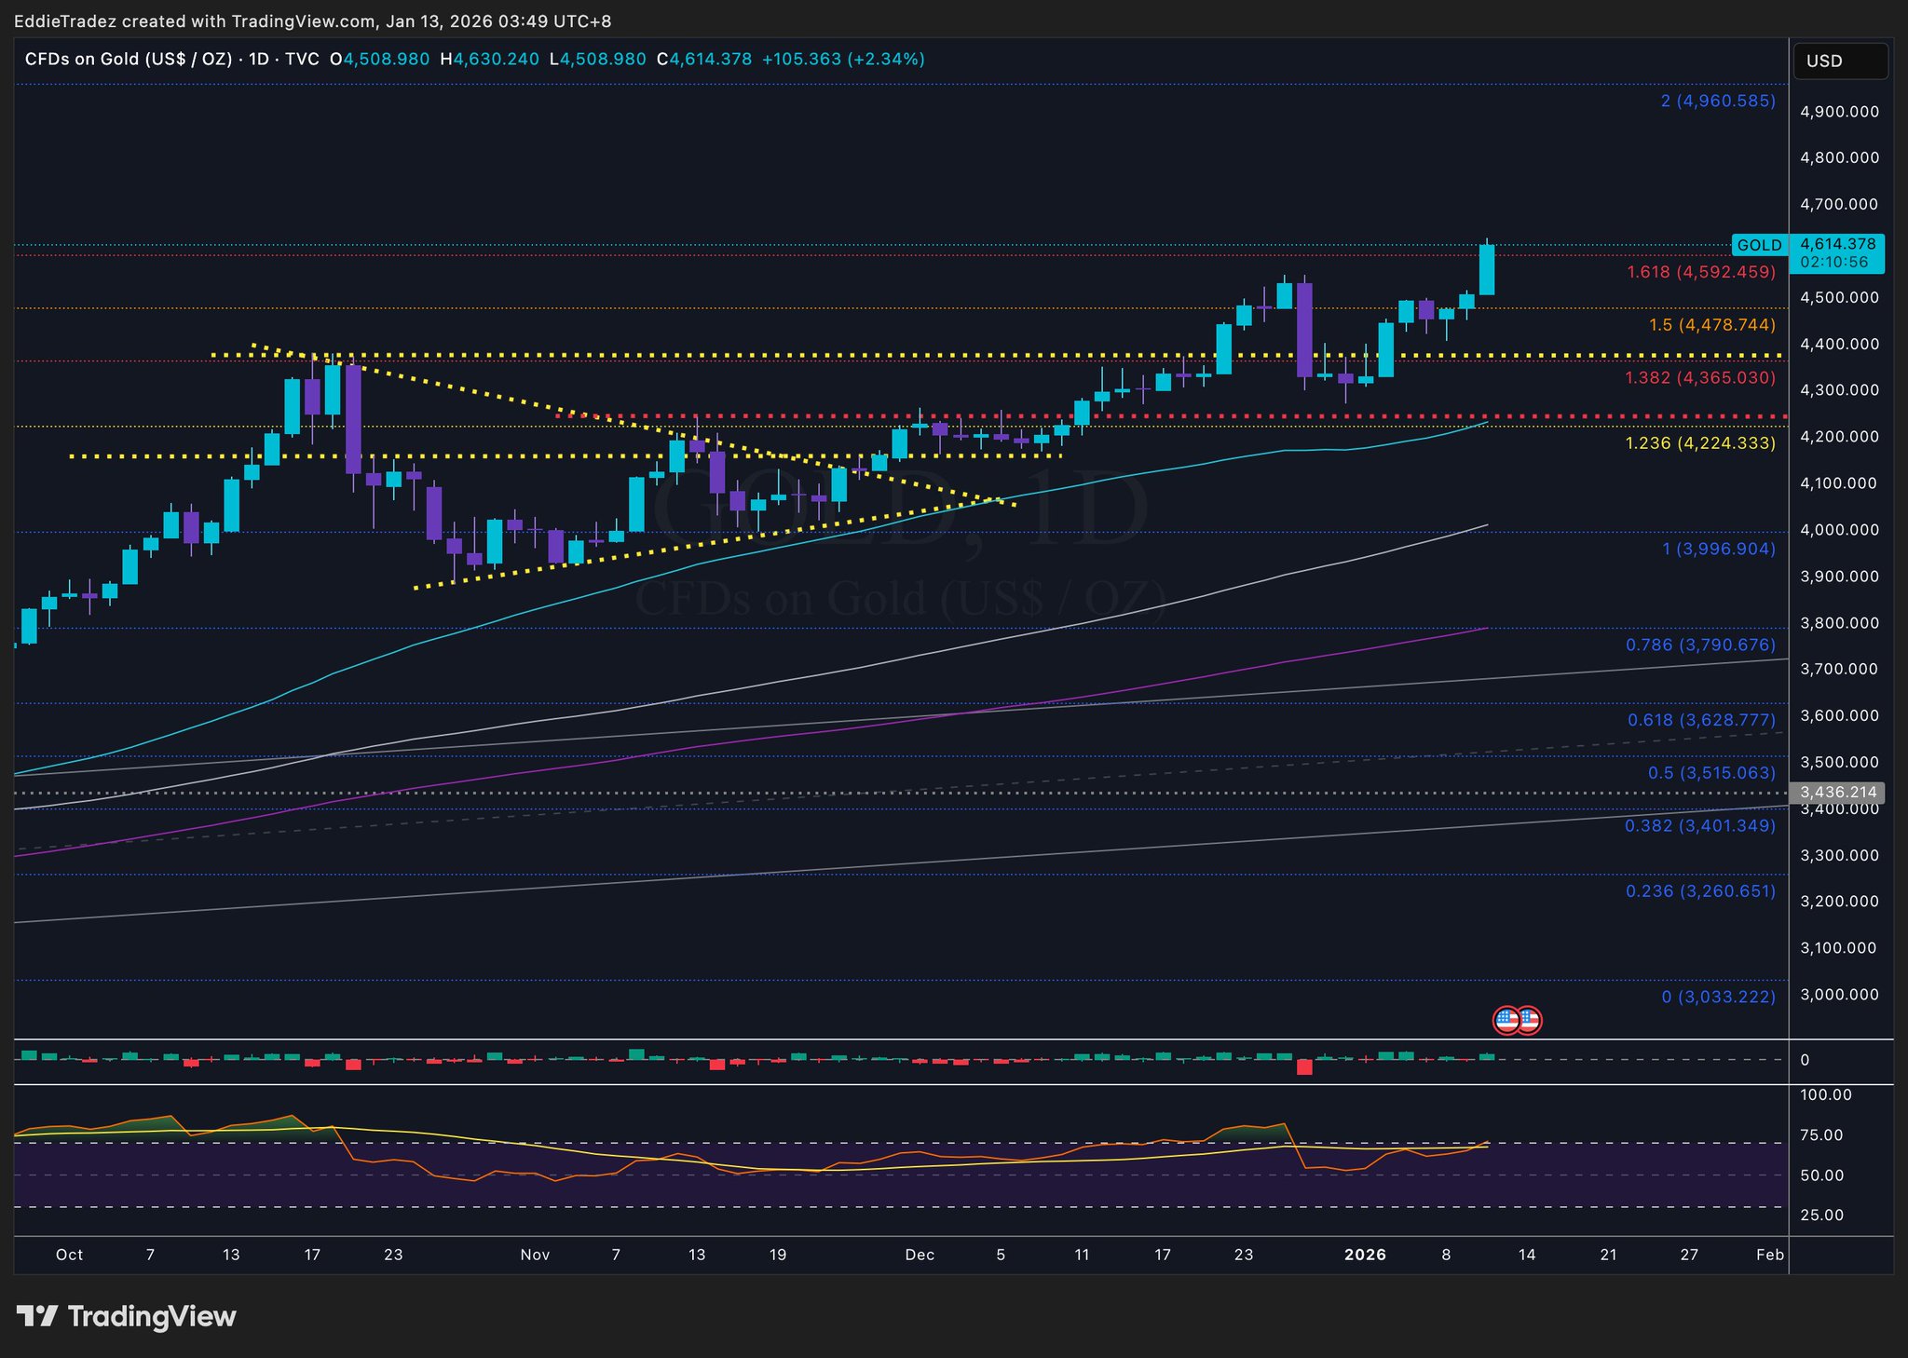Click the CFDs on Gold symbol title

tap(129, 59)
